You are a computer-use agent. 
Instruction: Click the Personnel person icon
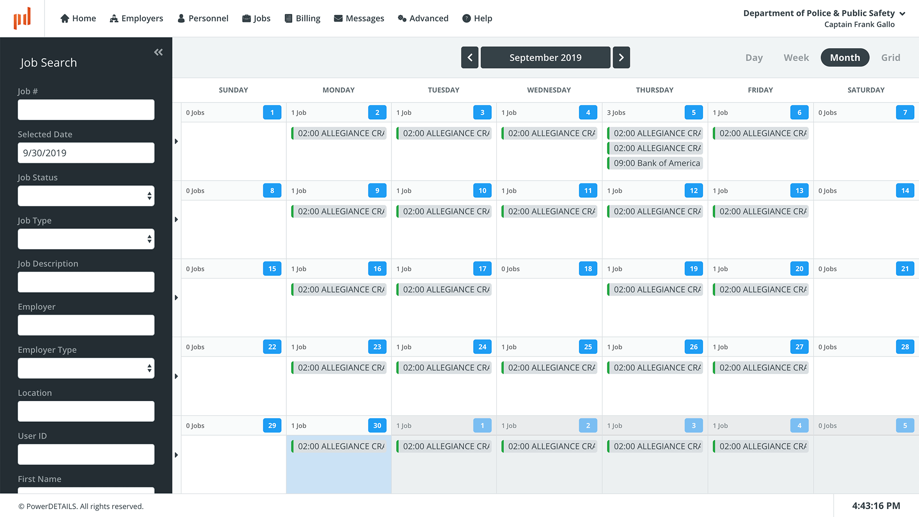181,18
